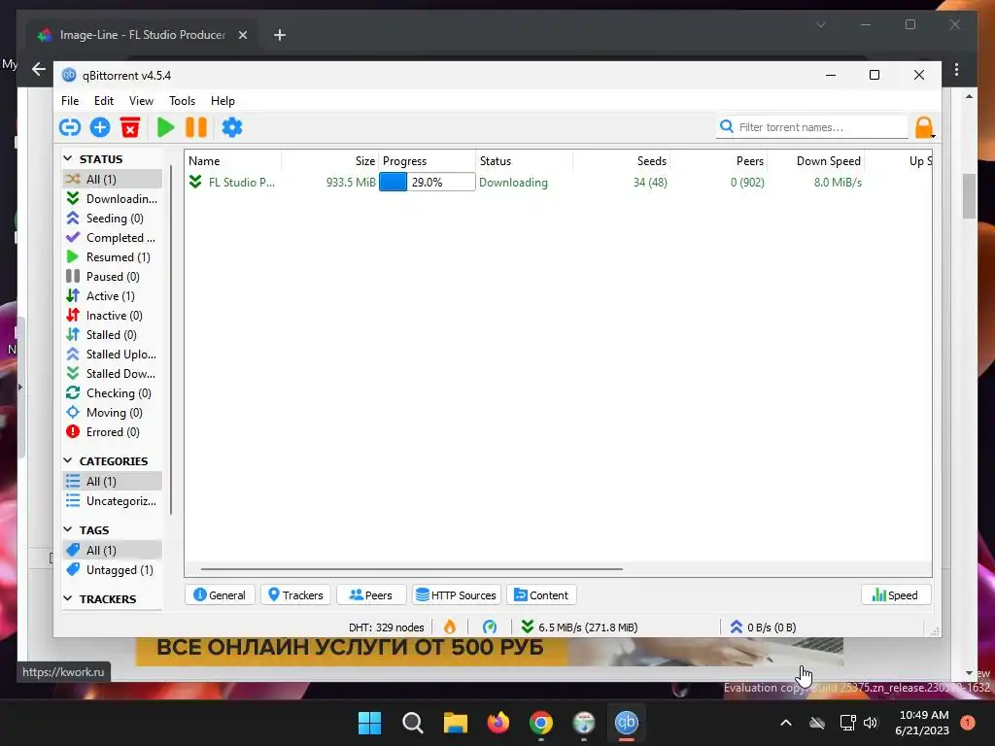Open File Explorer from the taskbar
This screenshot has height=746, width=995.
coord(456,723)
